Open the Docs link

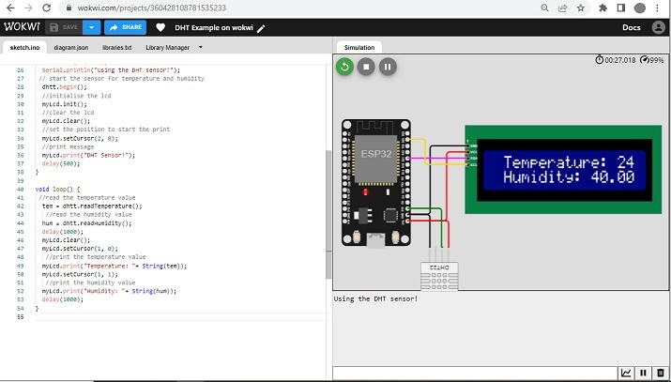click(x=632, y=27)
